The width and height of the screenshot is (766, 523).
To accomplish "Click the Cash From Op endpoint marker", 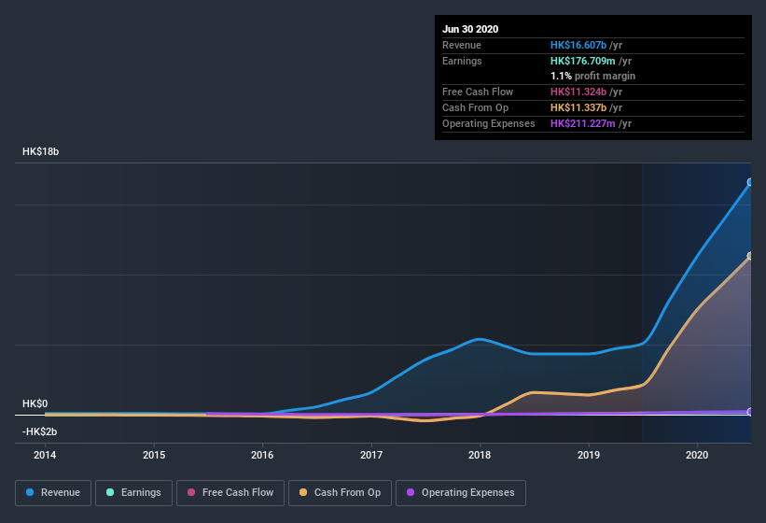I will (750, 256).
